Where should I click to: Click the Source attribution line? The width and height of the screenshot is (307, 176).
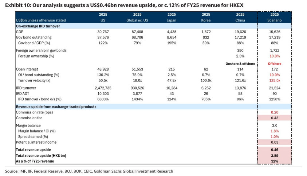tap(89, 171)
